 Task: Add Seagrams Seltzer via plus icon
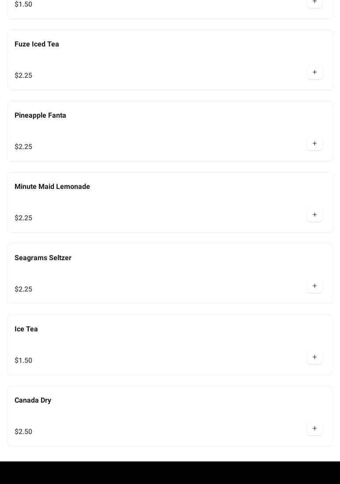click(314, 286)
